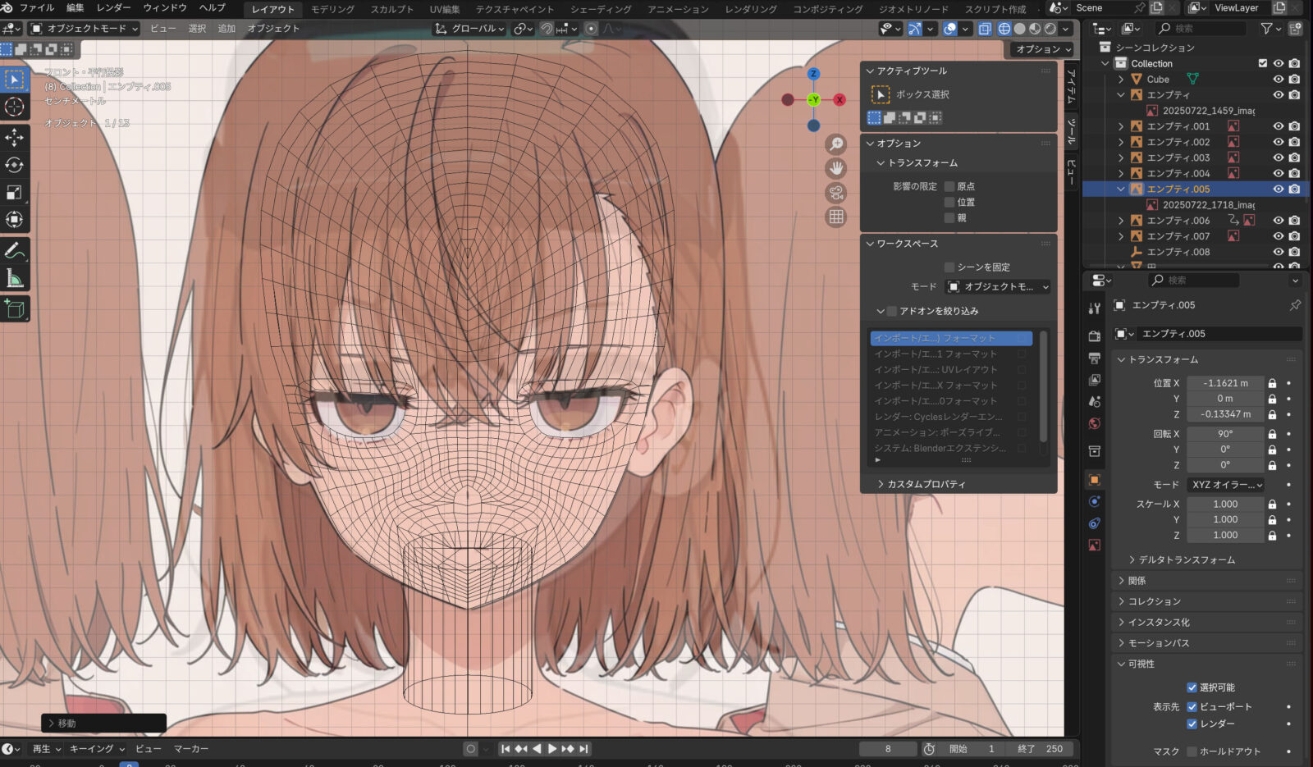Open the 追加 menu in viewport header
Image resolution: width=1313 pixels, height=767 pixels.
pyautogui.click(x=227, y=29)
